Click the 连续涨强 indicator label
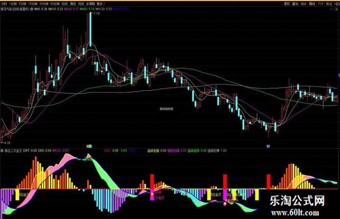This screenshot has width=340, height=219. [x=153, y=150]
